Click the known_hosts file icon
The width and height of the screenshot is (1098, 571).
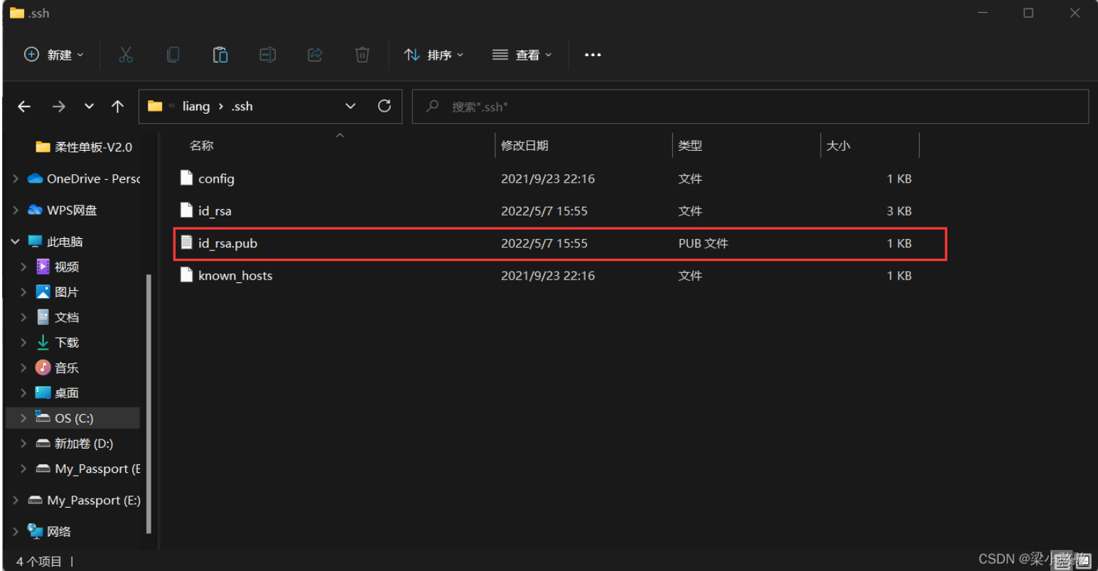click(186, 274)
